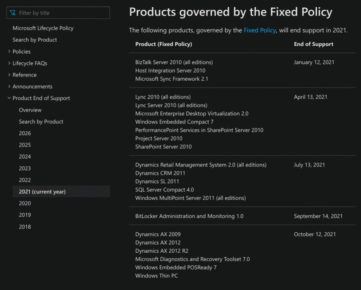
Task: Go to the 2018 year entry
Action: pos(25,227)
